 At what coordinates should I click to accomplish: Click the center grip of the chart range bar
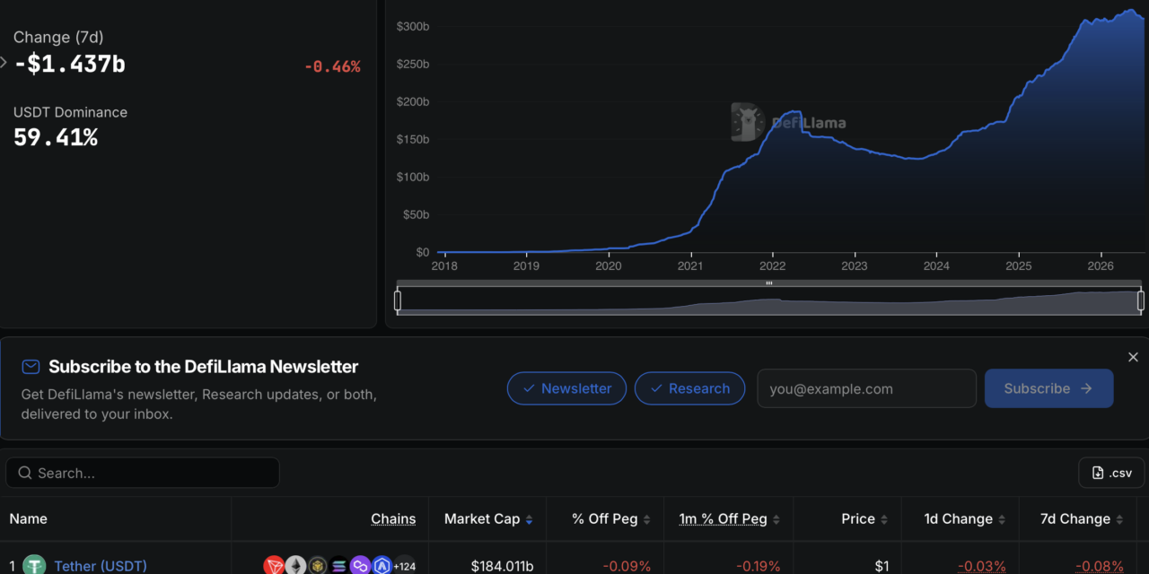coord(769,283)
